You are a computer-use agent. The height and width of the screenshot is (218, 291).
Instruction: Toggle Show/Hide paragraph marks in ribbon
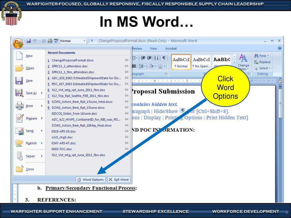[x=164, y=58]
